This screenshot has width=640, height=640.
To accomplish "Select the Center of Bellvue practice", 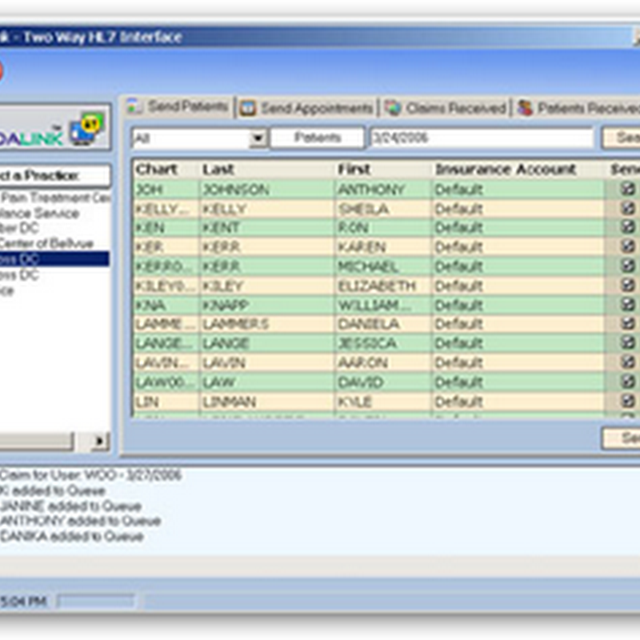I will 47,244.
